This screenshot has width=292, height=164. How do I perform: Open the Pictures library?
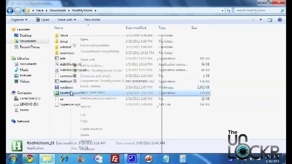click(x=26, y=76)
